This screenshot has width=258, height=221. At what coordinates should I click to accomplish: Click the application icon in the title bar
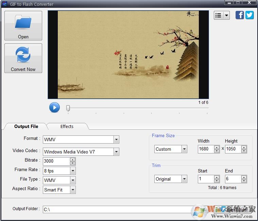tap(5, 4)
